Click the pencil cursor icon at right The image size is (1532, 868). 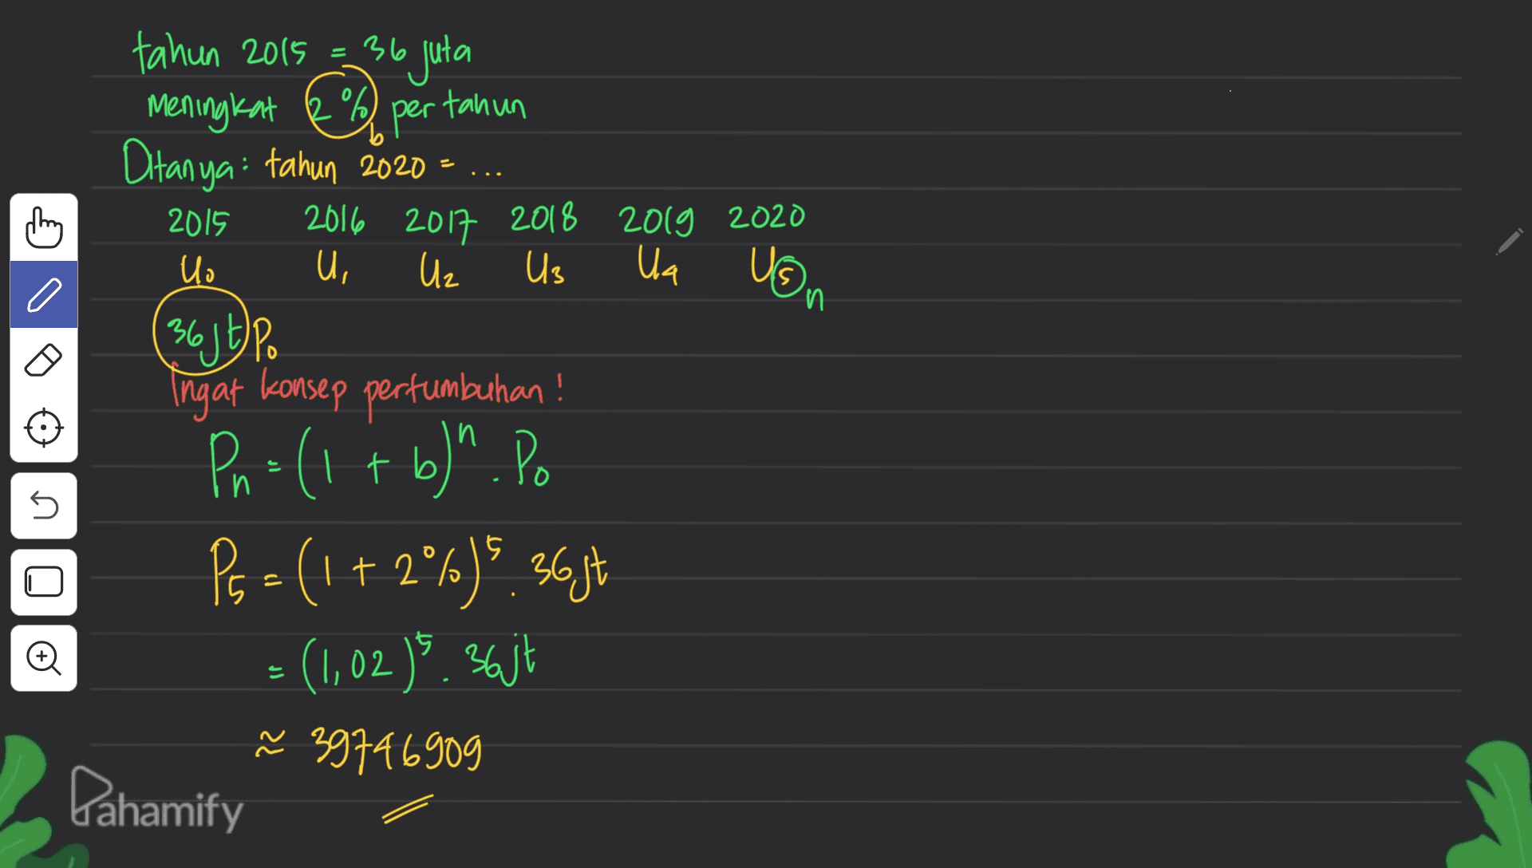(x=1508, y=242)
